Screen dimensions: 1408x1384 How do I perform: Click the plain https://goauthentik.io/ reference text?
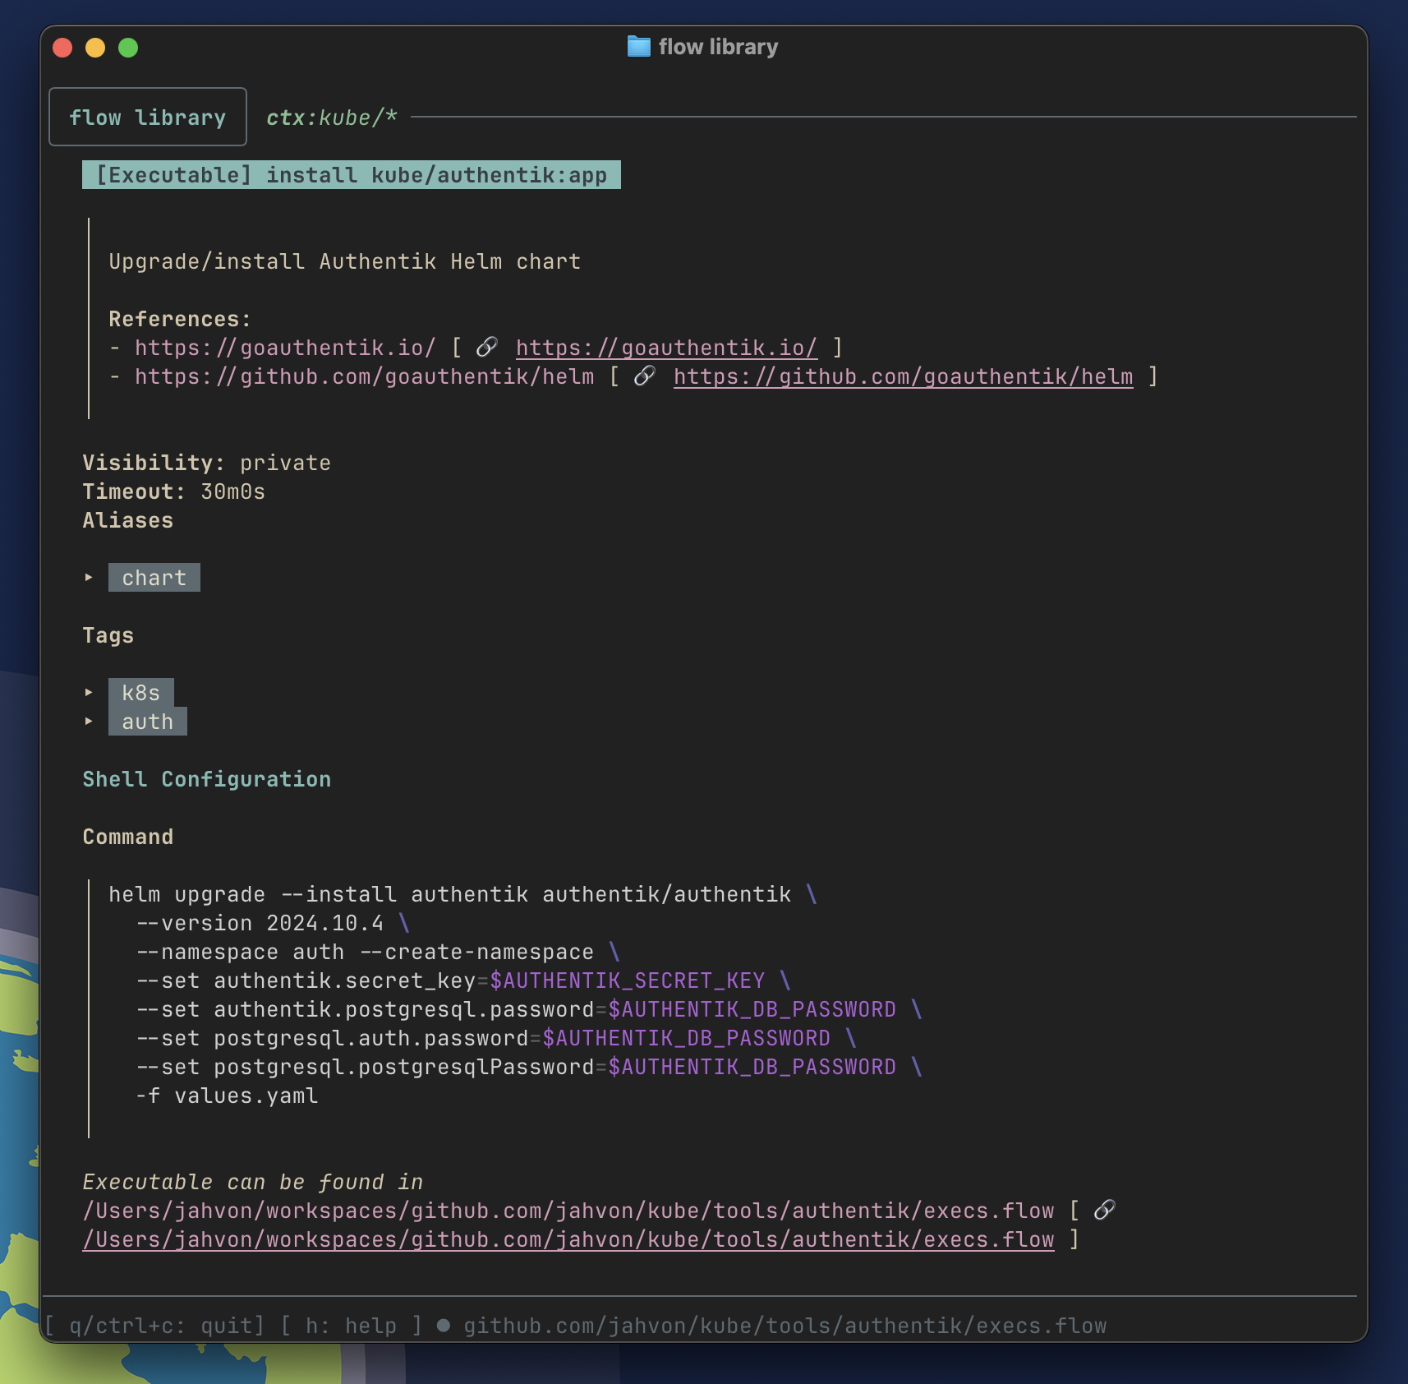pyautogui.click(x=285, y=348)
